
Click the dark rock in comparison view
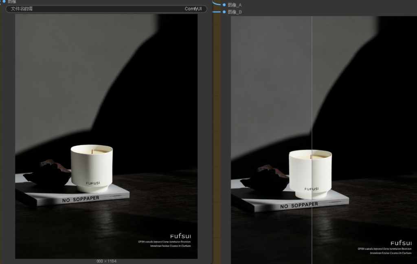[x=267, y=178]
